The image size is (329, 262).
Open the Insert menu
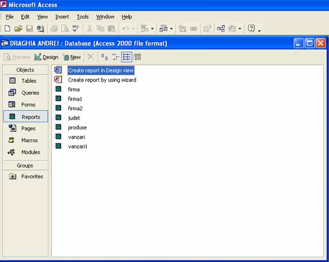click(x=62, y=17)
